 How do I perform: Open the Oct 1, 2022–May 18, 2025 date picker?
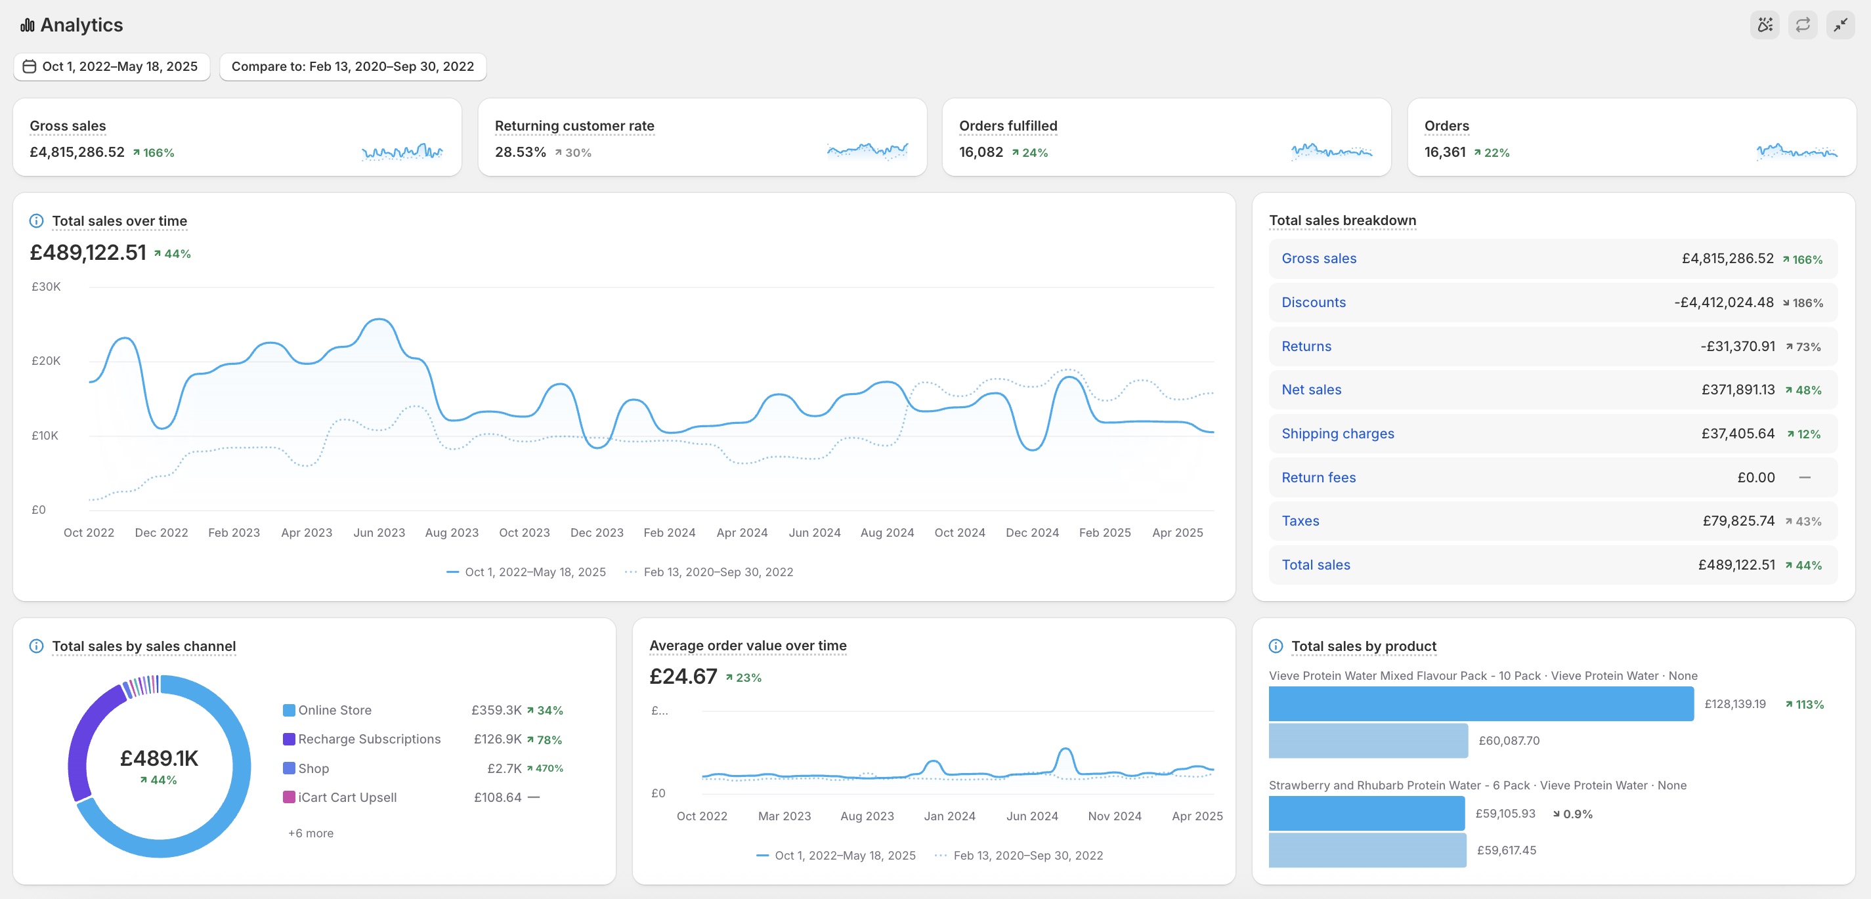[119, 67]
